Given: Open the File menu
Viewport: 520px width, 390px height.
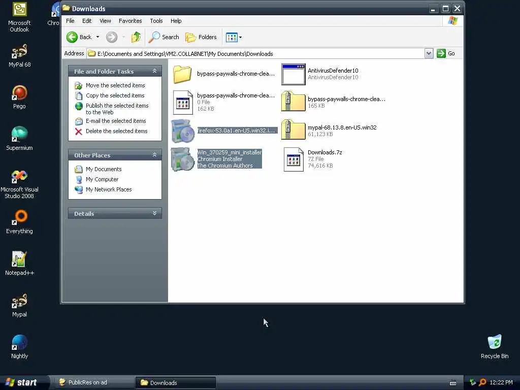Looking at the screenshot, I should coord(70,21).
